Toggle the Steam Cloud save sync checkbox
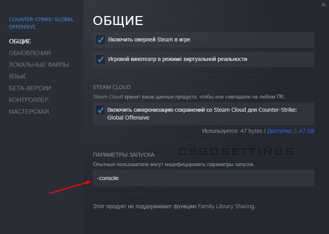 100,110
